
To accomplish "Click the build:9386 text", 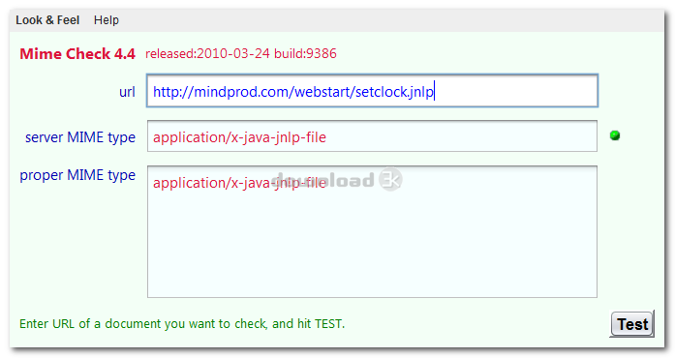I will coord(305,54).
